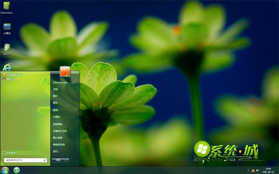This screenshot has width=279, height=174.
Task: Open the green browser taskbar icon
Action: tap(17, 170)
